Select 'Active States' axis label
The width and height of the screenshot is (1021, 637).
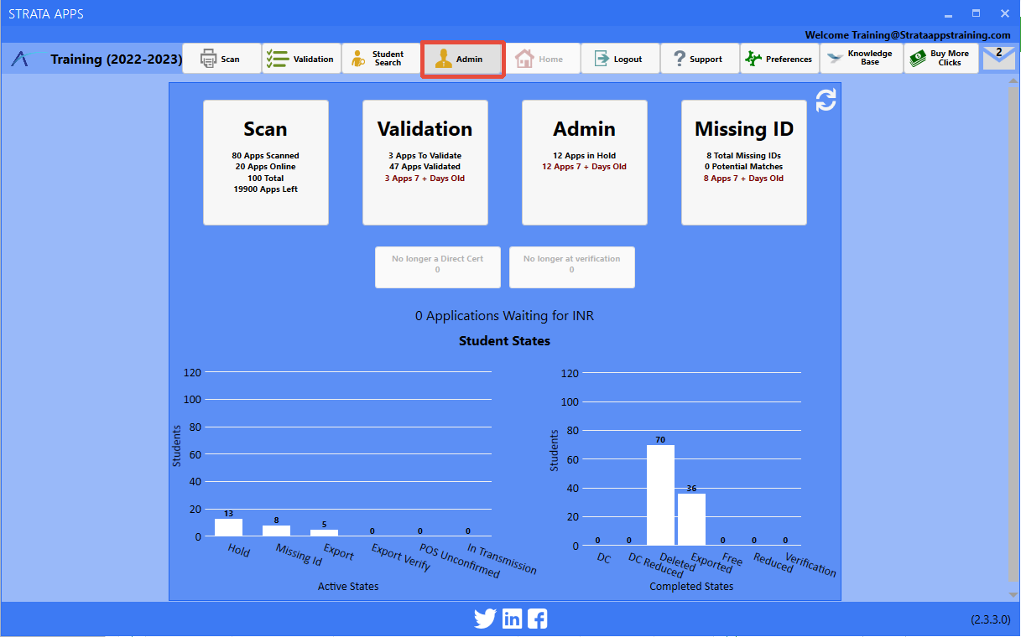[348, 587]
